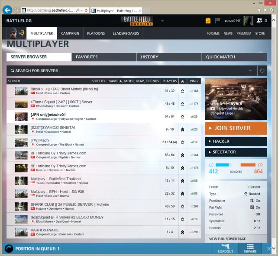Click the blue LE team score bar
Image resolution: width=278 pixels, height=256 pixels.
click(x=223, y=165)
